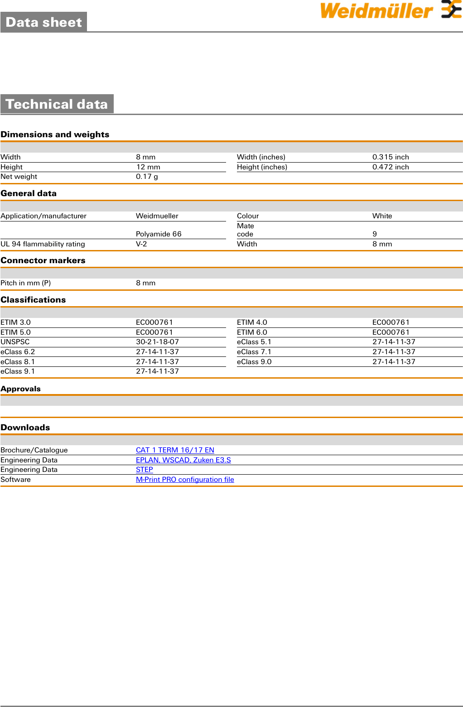Click the Net weight value 0.17 g
The width and height of the screenshot is (463, 707).
(147, 177)
